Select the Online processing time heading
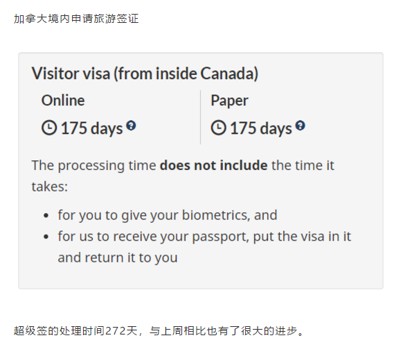The height and width of the screenshot is (347, 394). [63, 100]
